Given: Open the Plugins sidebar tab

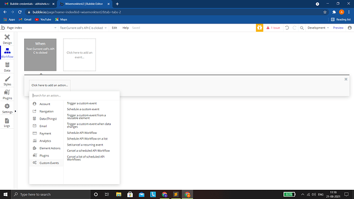Looking at the screenshot, I should point(7,94).
